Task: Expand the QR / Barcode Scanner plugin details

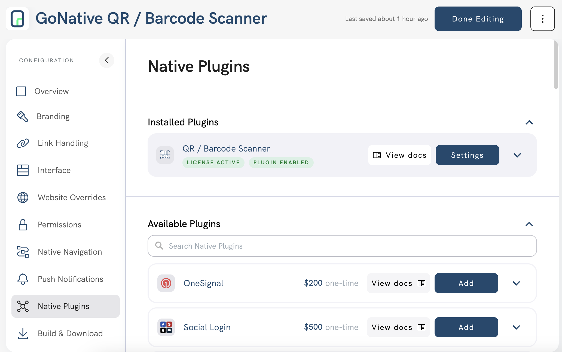Action: coord(517,155)
